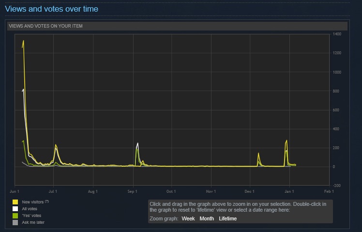The height and width of the screenshot is (232, 362).
Task: Click the yellow peak near Jul 1
Action: (56, 145)
